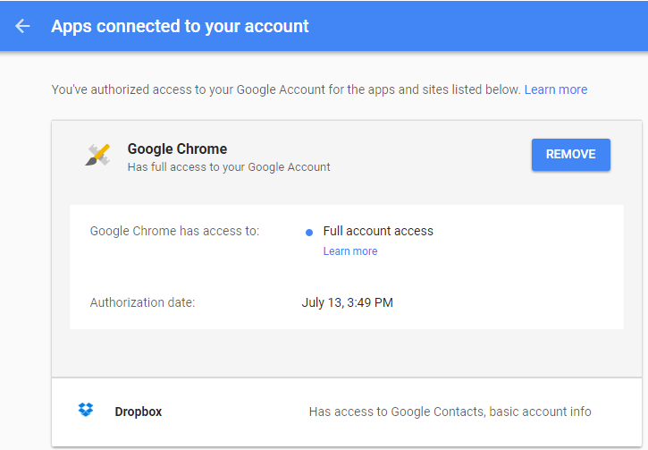The width and height of the screenshot is (648, 450).
Task: Click the Google Chrome app icon
Action: [98, 155]
